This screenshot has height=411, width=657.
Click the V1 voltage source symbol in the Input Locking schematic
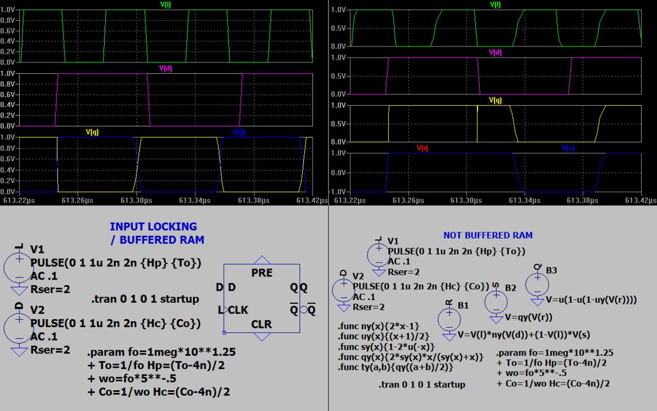pos(19,268)
